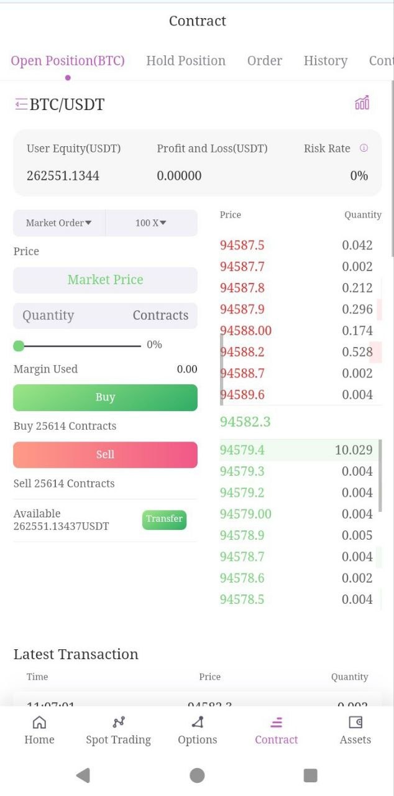Image resolution: width=394 pixels, height=796 pixels.
Task: Click the quantity percentage slider handle
Action: tap(19, 346)
